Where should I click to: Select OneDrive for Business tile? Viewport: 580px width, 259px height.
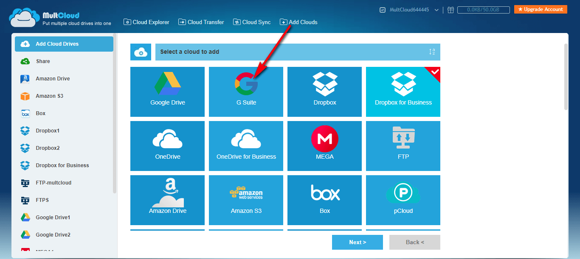pos(246,146)
